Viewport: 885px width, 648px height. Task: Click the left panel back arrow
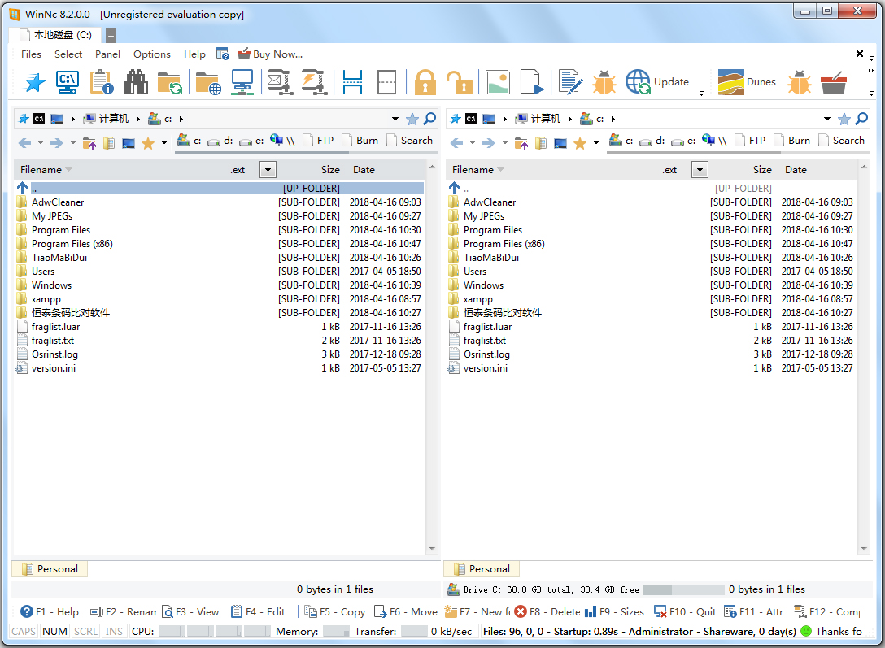point(25,142)
